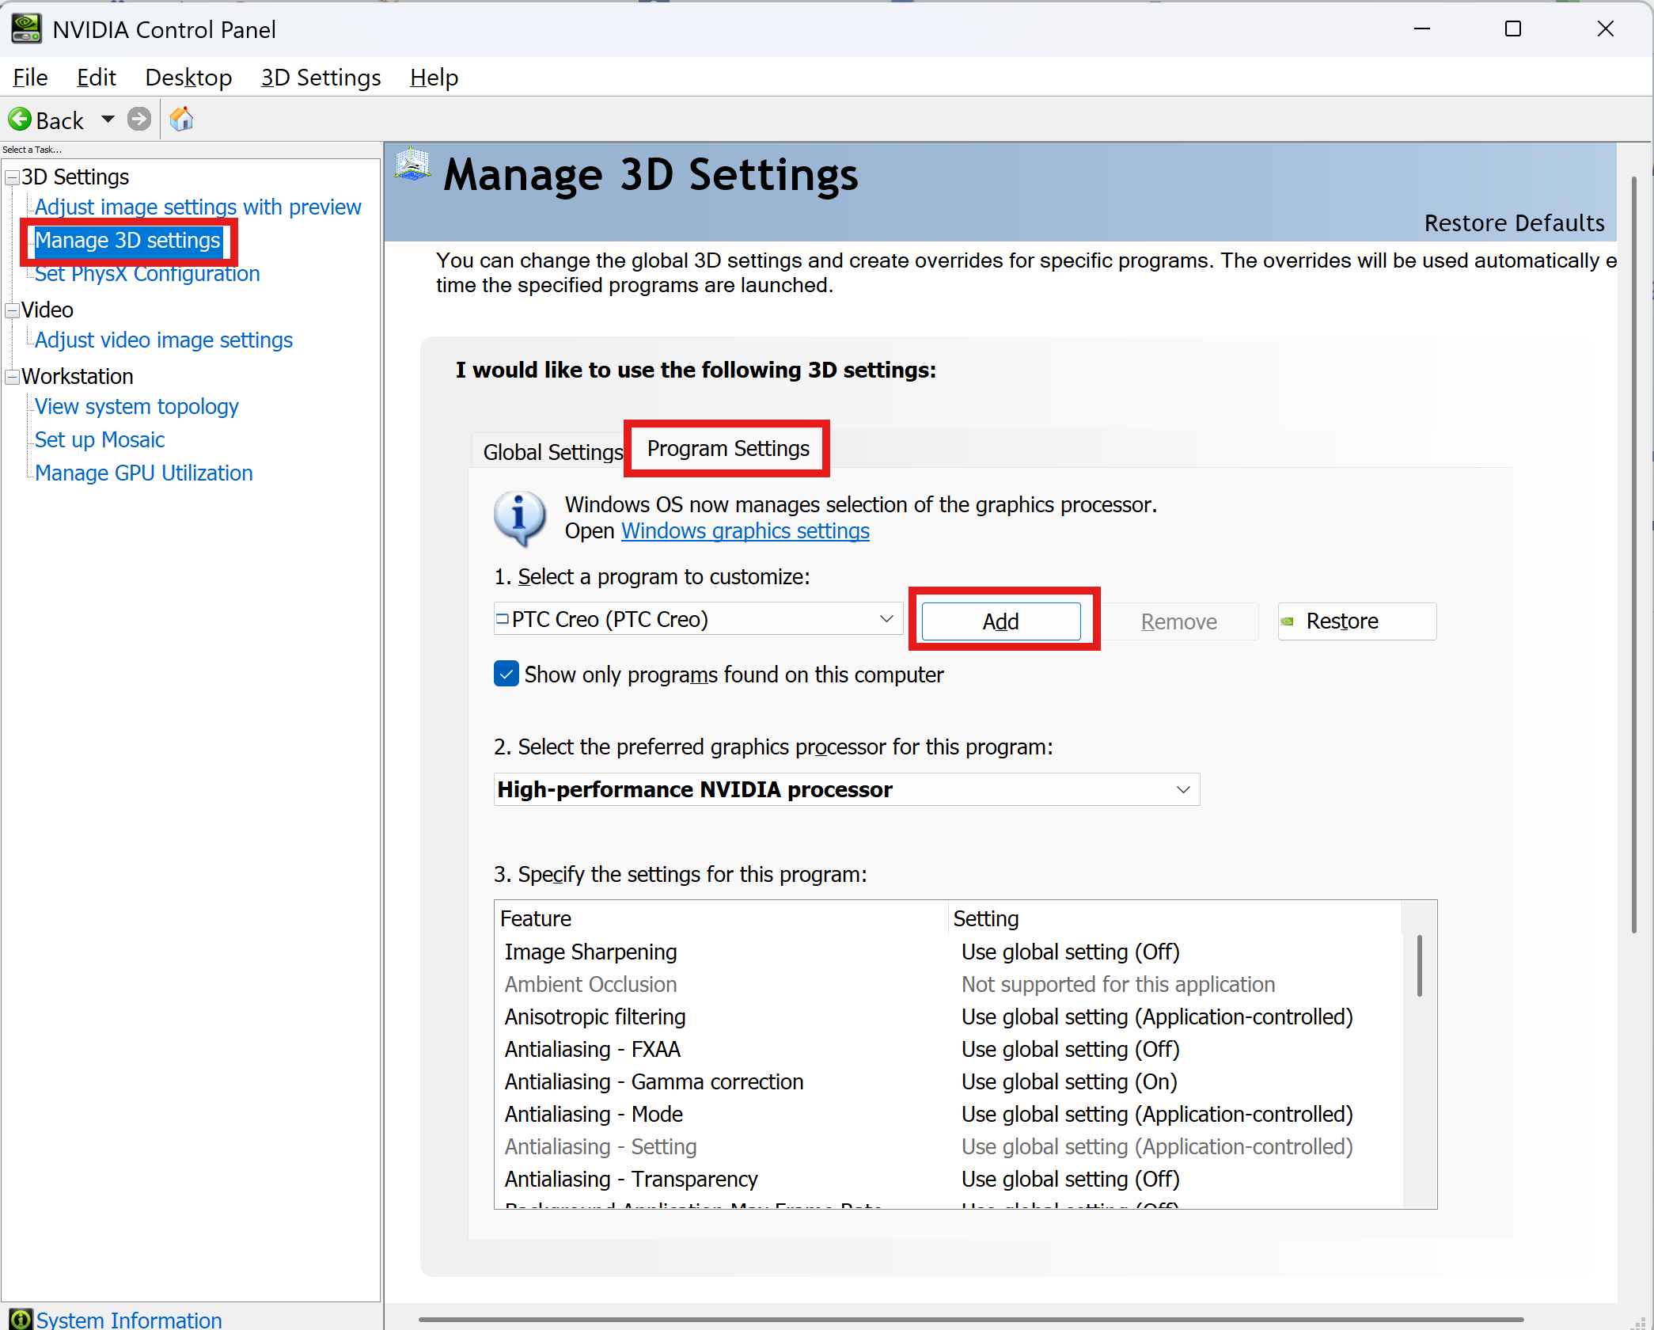The image size is (1654, 1330).
Task: Click the blue information balloon icon
Action: click(x=519, y=518)
